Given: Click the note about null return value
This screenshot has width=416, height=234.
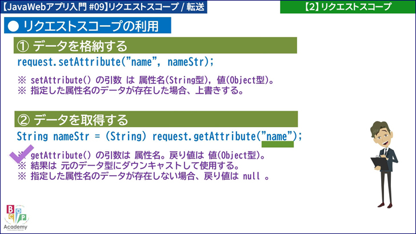Looking at the screenshot, I should (x=143, y=176).
